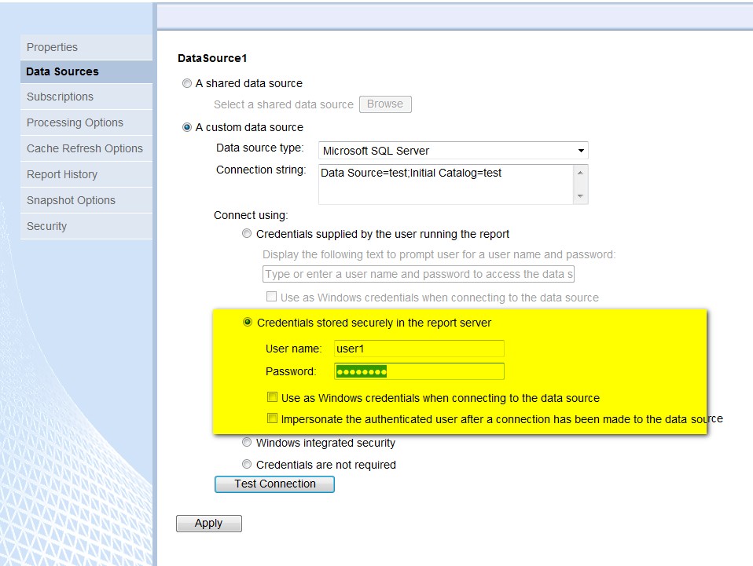Open the Subscriptions section
The height and width of the screenshot is (566, 753).
59,97
